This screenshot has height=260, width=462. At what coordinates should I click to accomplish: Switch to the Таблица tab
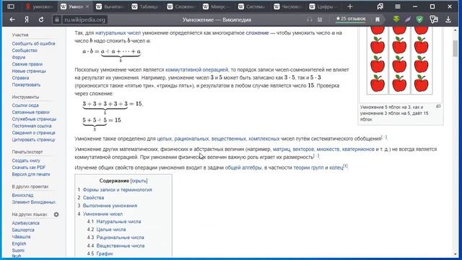[x=145, y=6]
